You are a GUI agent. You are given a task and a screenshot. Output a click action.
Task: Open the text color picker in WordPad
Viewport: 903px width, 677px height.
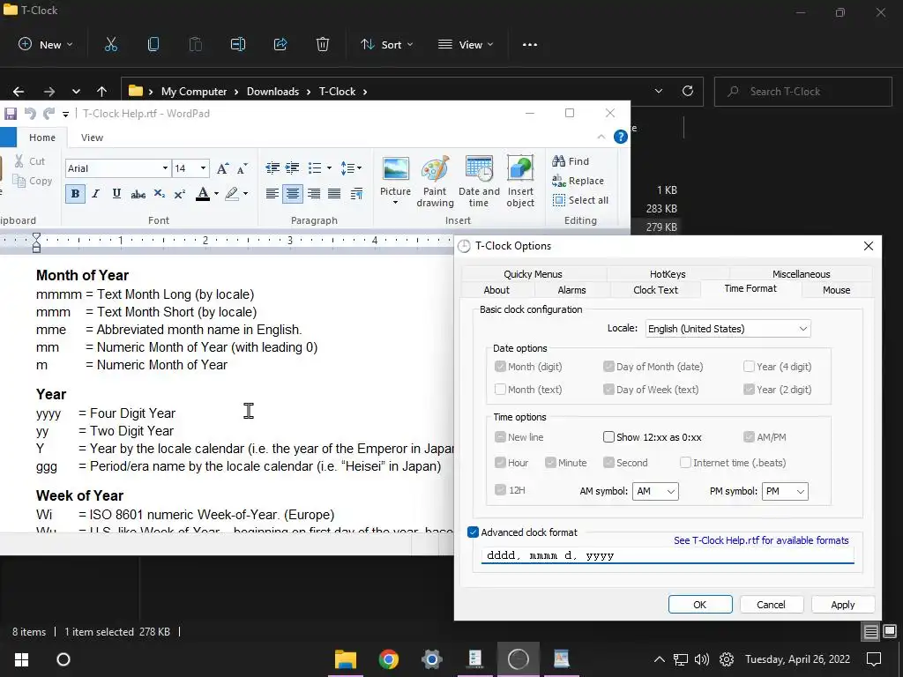coord(217,194)
